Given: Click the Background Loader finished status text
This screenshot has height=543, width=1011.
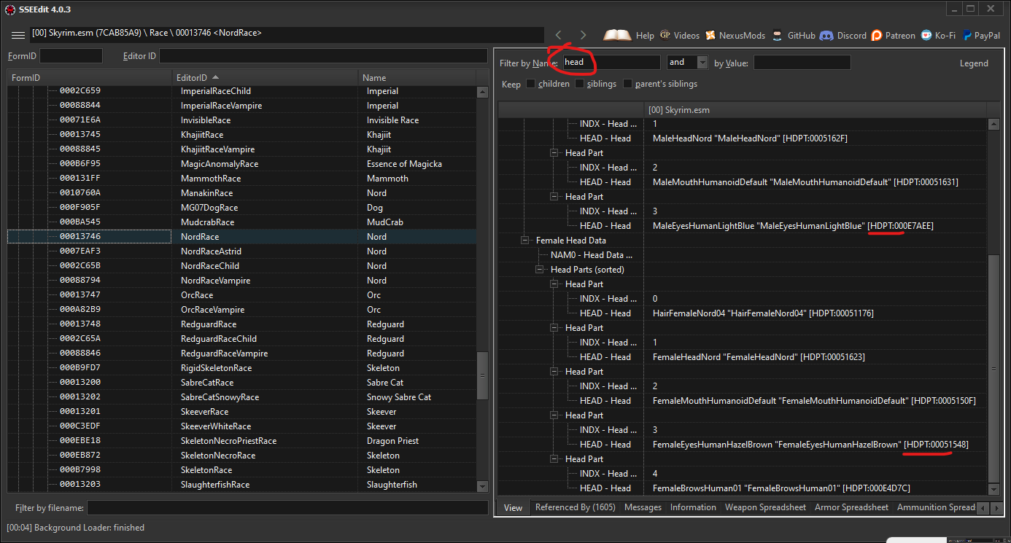Looking at the screenshot, I should tap(76, 528).
